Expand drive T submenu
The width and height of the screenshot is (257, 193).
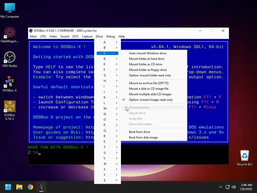coord(107,147)
